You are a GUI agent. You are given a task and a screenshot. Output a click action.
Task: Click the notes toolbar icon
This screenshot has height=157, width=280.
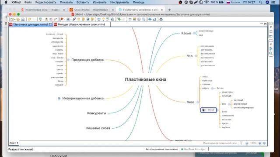(x=83, y=19)
